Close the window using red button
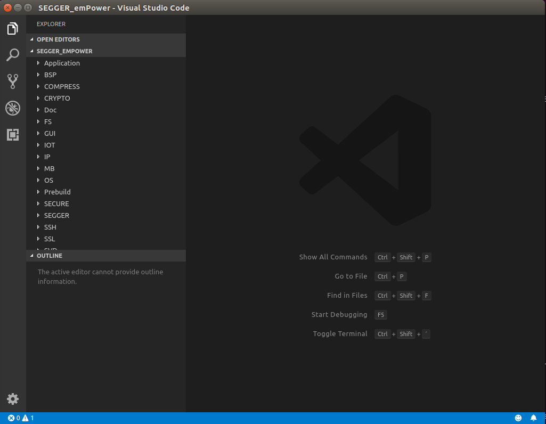The image size is (546, 424). point(8,7)
